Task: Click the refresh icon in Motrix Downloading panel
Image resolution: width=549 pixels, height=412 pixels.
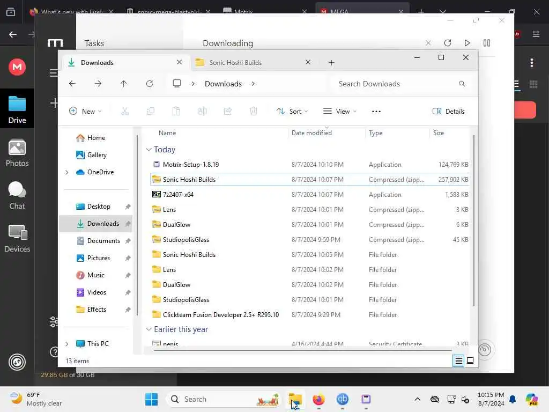Action: (x=448, y=43)
